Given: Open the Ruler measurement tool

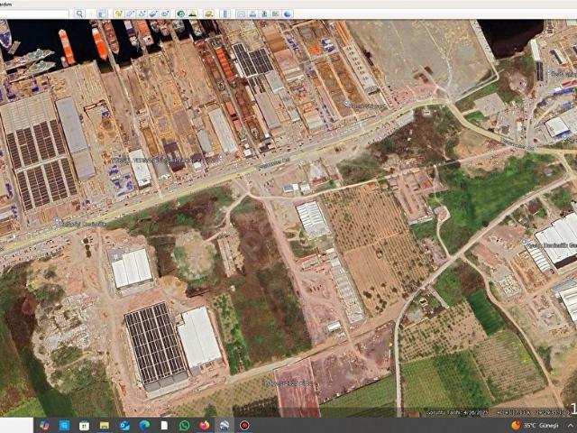Looking at the screenshot, I should click(x=224, y=14).
